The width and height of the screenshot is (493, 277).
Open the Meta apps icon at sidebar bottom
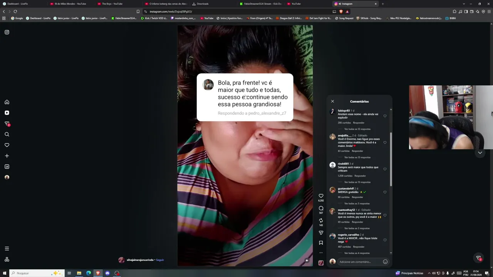(x=7, y=259)
